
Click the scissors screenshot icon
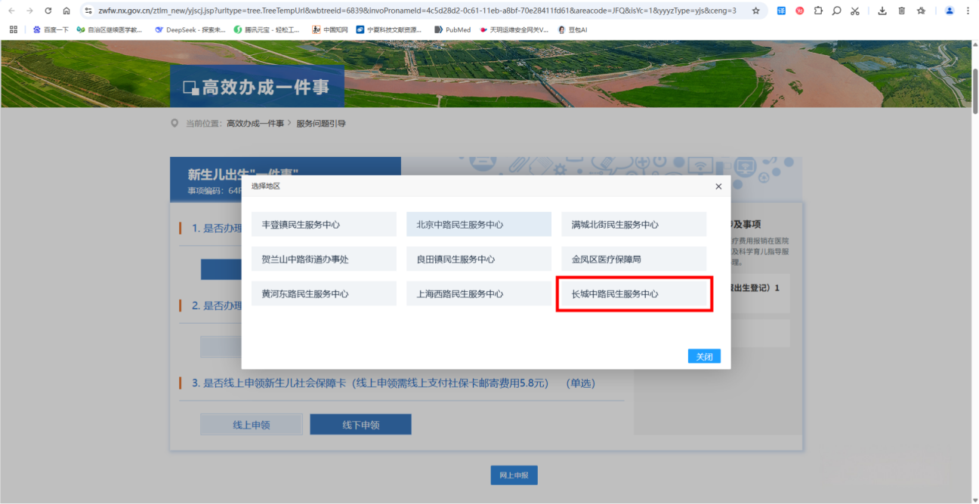pyautogui.click(x=854, y=11)
